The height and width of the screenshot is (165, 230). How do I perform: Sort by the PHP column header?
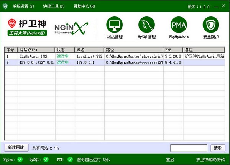pos(173,50)
